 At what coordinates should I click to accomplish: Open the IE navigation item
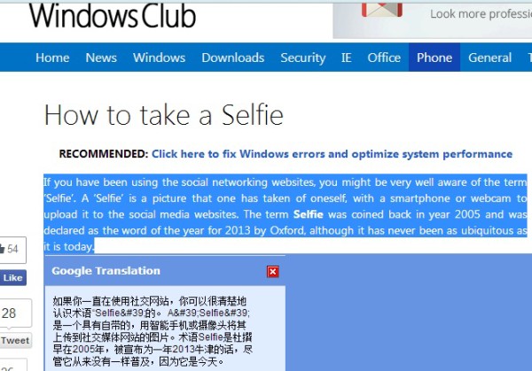[347, 58]
